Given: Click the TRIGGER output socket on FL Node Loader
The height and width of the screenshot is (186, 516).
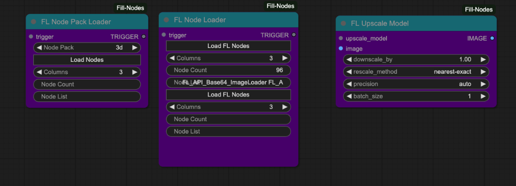Looking at the screenshot, I should pyautogui.click(x=294, y=35).
